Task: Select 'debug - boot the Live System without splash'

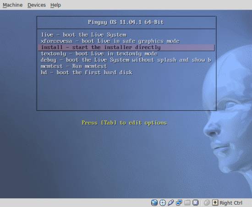Action: pyautogui.click(x=126, y=60)
